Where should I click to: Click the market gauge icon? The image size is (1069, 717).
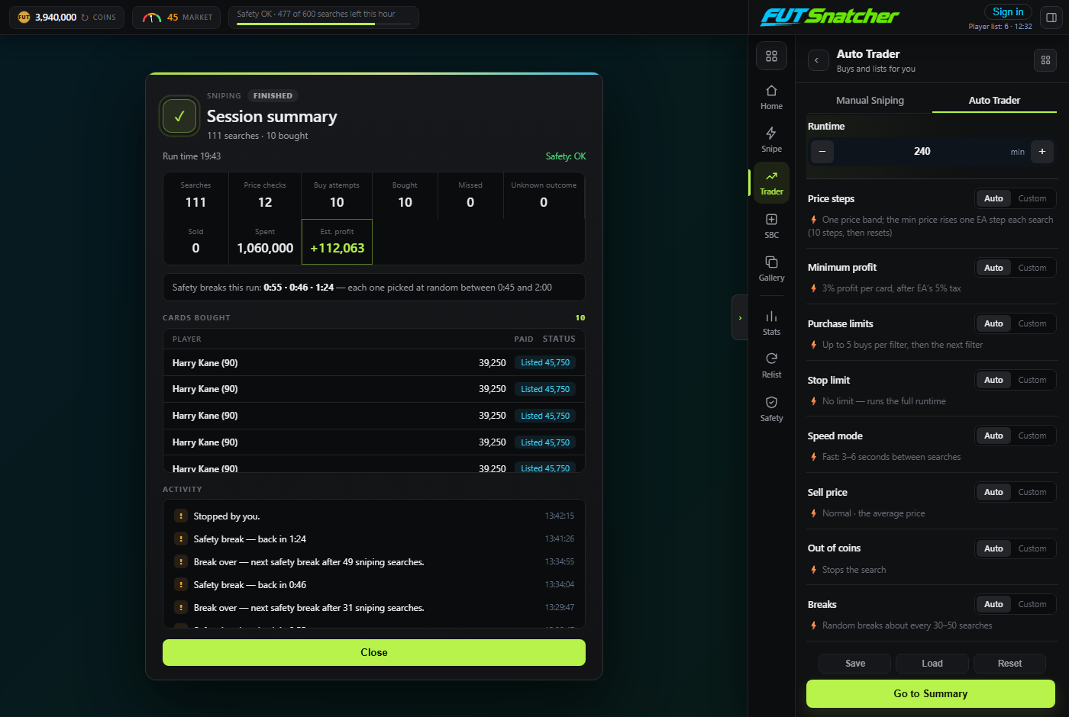(x=152, y=17)
